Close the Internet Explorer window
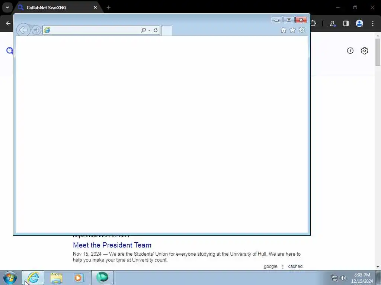The height and width of the screenshot is (285, 381). pyautogui.click(x=301, y=20)
